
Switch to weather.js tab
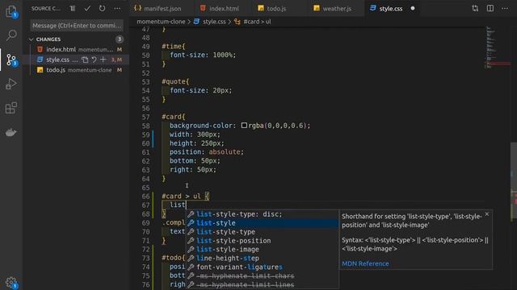(x=333, y=9)
